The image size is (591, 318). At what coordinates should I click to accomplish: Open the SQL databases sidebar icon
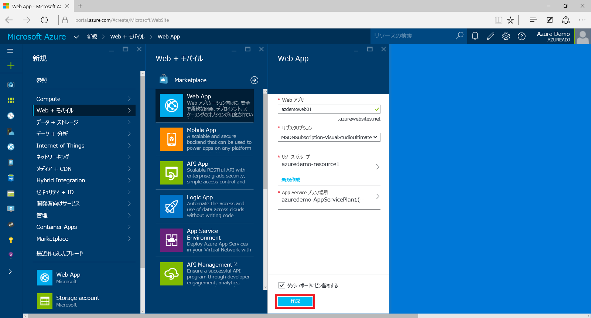(11, 178)
